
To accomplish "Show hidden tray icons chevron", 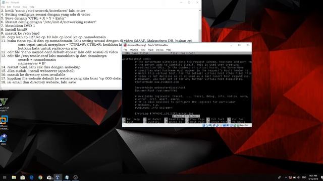I will tap(286, 177).
